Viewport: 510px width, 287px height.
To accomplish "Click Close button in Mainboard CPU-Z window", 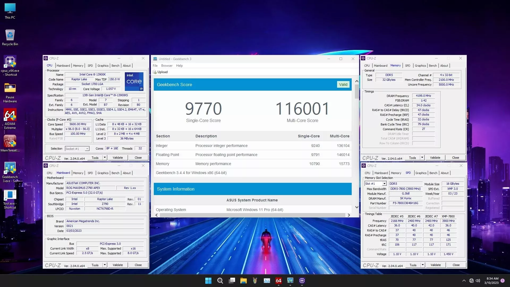I will click(x=138, y=265).
